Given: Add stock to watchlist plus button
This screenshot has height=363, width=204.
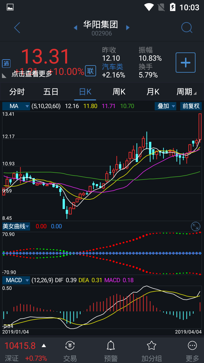Looking at the screenshot, I should (186, 62).
